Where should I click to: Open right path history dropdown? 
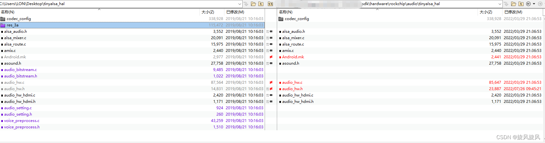500,4
